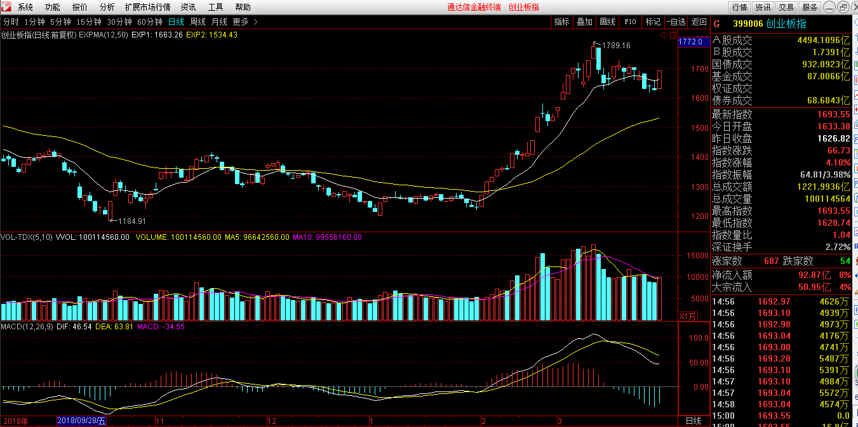Open the 分析 menu
Viewport: 858px width, 427px height.
click(107, 7)
